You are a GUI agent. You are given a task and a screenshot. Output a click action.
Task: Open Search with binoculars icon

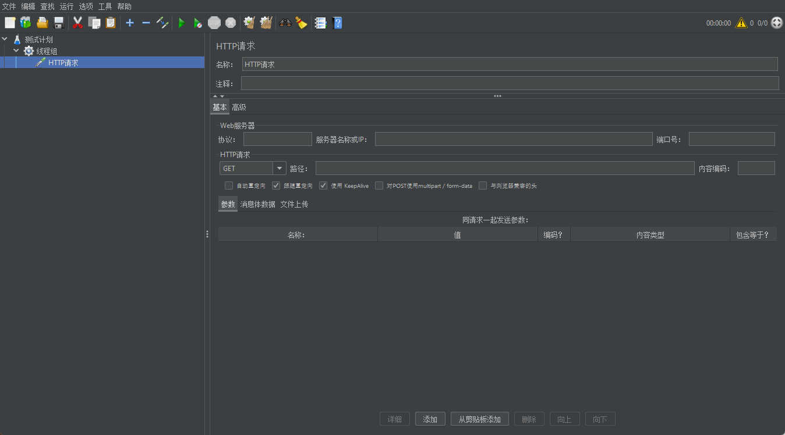coord(285,23)
